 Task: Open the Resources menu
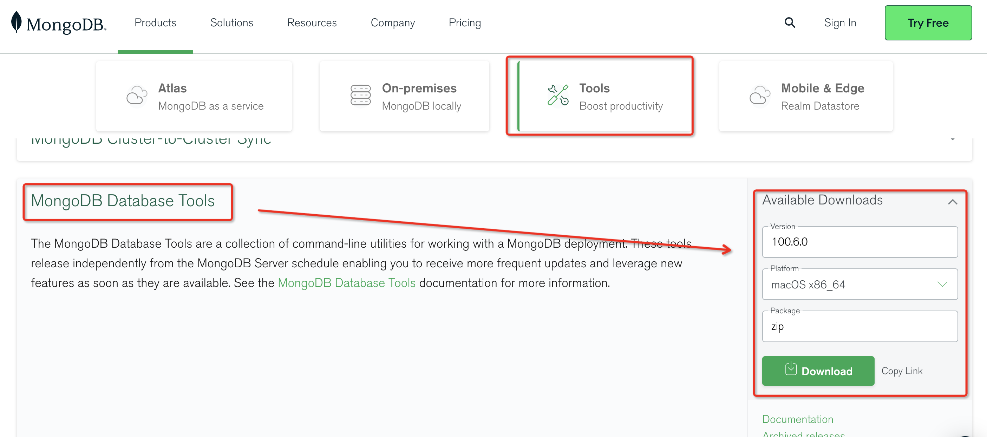pos(312,22)
